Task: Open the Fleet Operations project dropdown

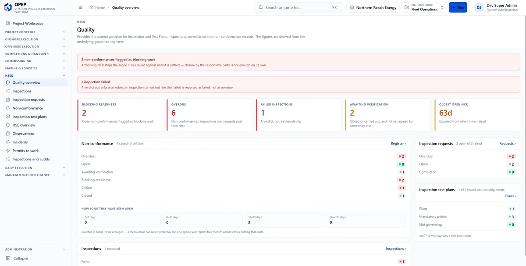Action: tap(424, 7)
